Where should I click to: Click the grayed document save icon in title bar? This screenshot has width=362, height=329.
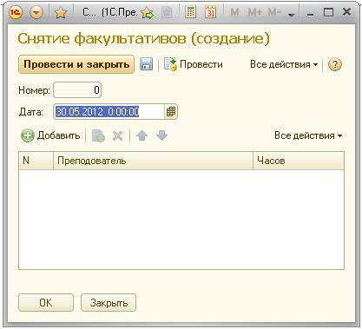[167, 12]
